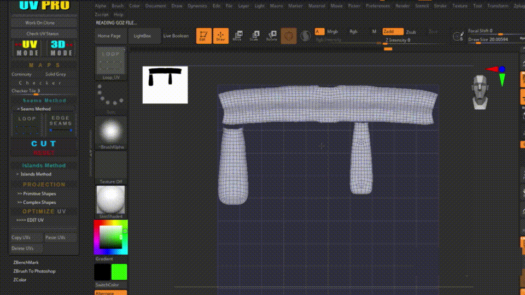
Task: Open the ZBenchMark plugin submenu
Action: click(26, 263)
